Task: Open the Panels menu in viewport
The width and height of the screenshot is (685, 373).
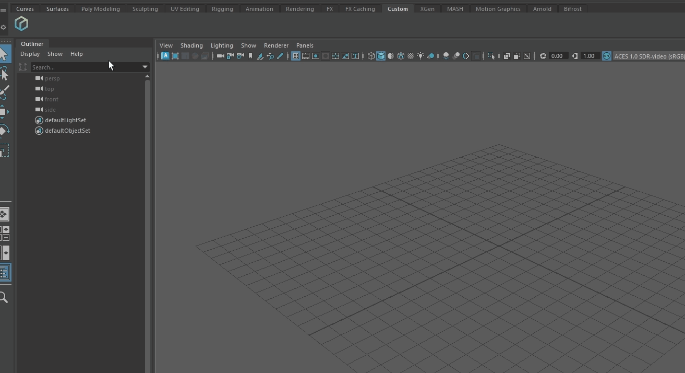Action: click(x=305, y=45)
